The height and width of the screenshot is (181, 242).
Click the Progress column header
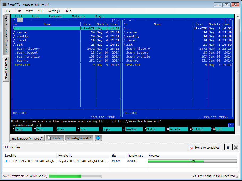click(193, 156)
